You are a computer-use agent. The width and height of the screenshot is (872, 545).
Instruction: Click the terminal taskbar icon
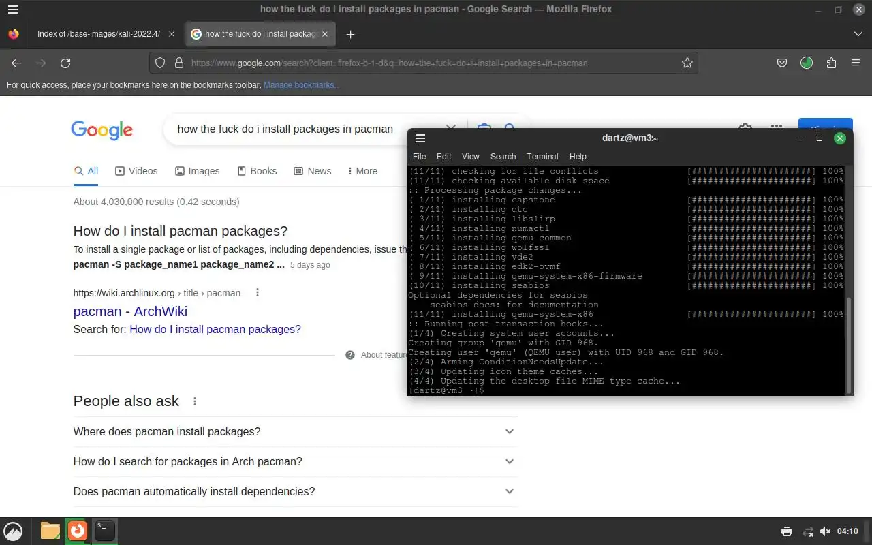pyautogui.click(x=104, y=531)
